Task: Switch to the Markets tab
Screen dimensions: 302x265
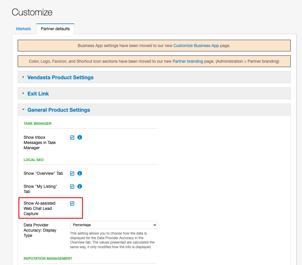Action: 23,29
